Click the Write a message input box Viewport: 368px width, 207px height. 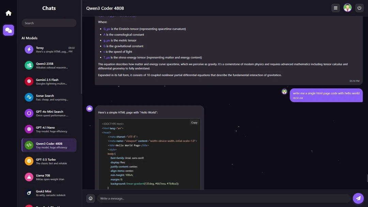pos(221,198)
